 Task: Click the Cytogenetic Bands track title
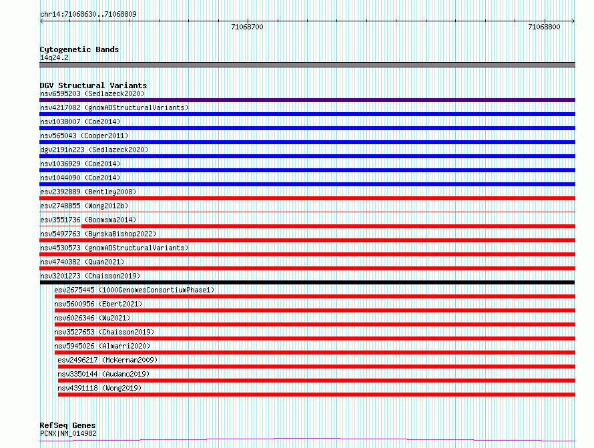click(x=79, y=49)
